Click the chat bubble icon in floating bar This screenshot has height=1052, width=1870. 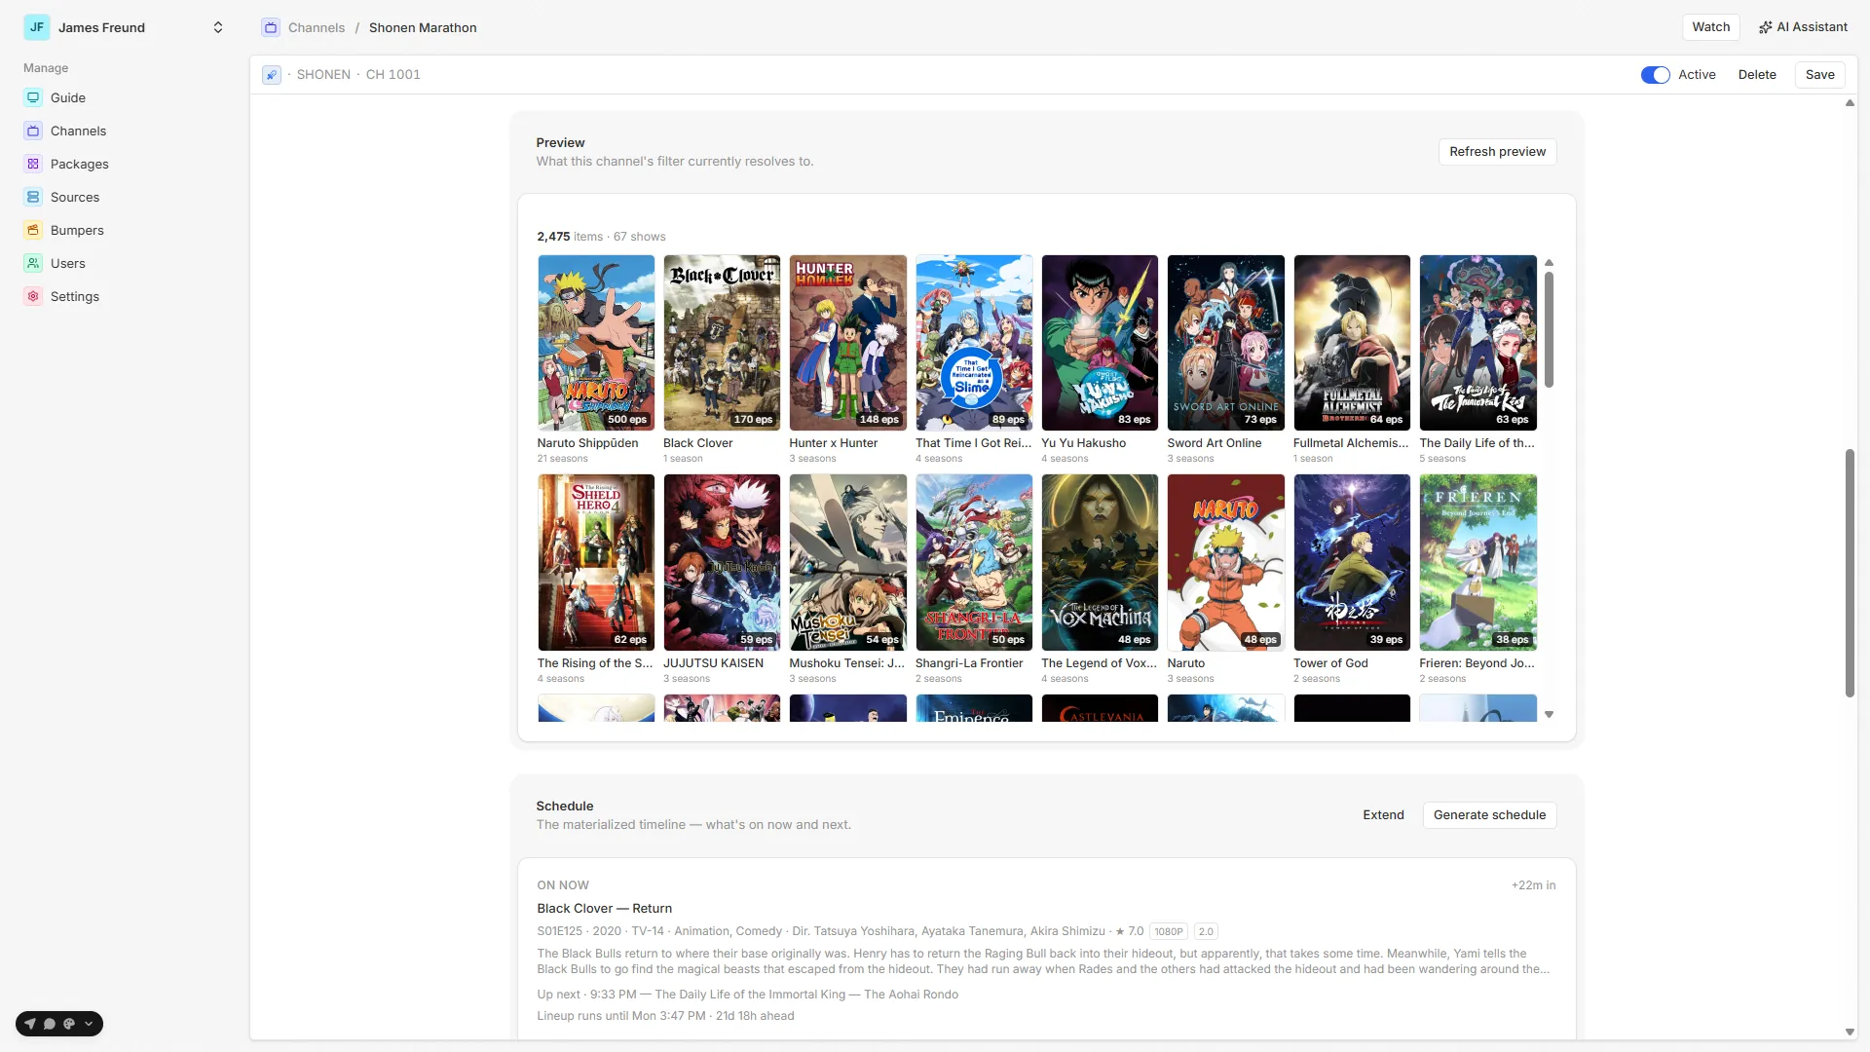click(x=50, y=1024)
